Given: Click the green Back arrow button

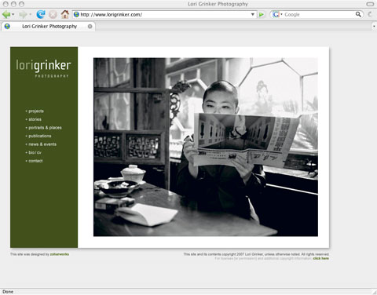Looking at the screenshot, I should tap(6, 14).
